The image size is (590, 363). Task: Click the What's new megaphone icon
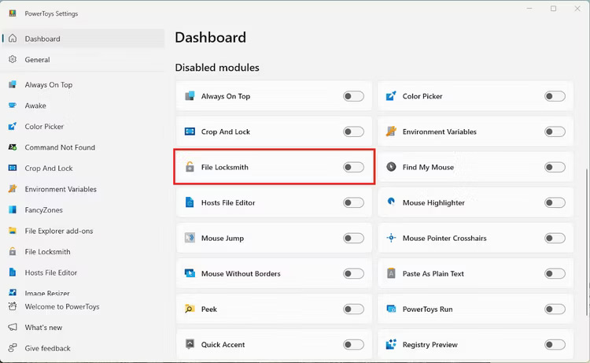pos(13,328)
